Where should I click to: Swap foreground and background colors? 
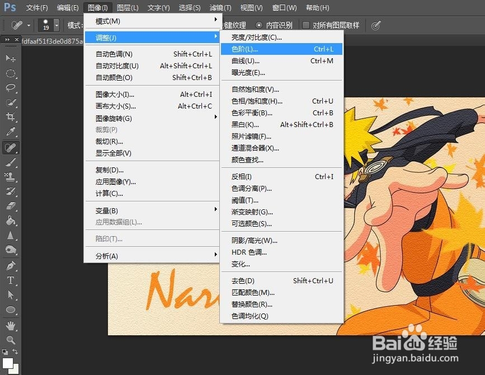pos(15,351)
